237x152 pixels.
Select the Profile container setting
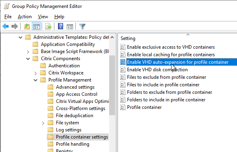click(x=144, y=107)
